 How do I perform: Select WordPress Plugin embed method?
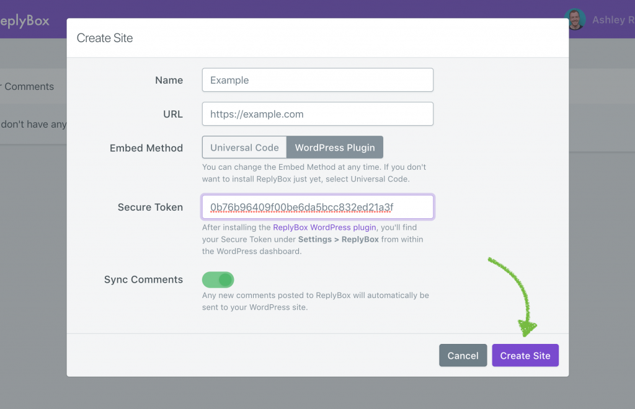pyautogui.click(x=335, y=147)
